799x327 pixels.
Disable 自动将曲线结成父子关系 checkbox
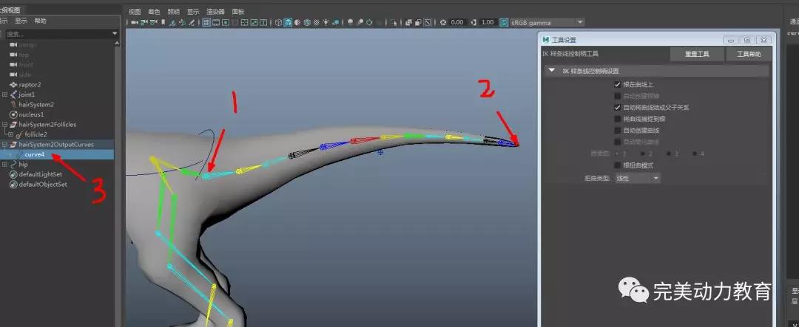pos(618,108)
